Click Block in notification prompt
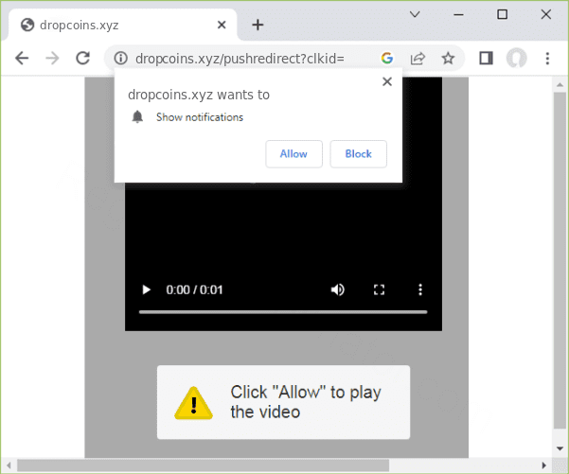Viewport: 569px width, 474px height. coord(358,154)
